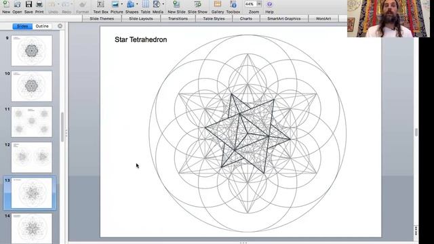Select slide 9 thumbnail

(32, 50)
